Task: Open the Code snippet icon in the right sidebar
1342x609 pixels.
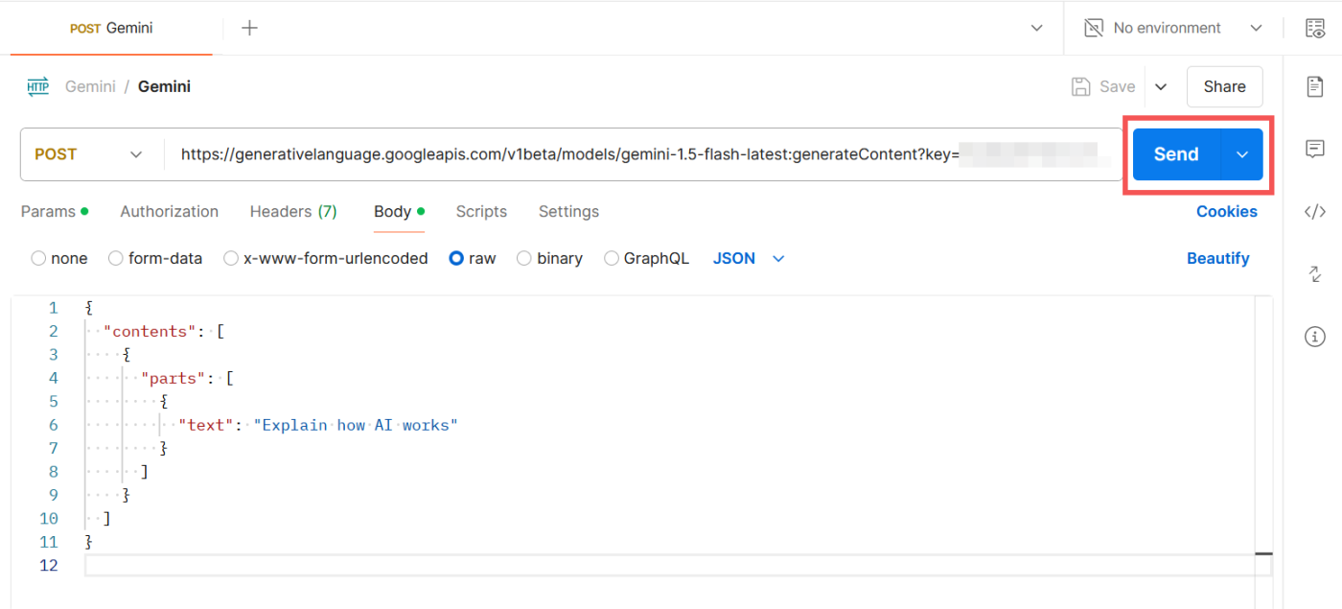Action: pos(1315,212)
